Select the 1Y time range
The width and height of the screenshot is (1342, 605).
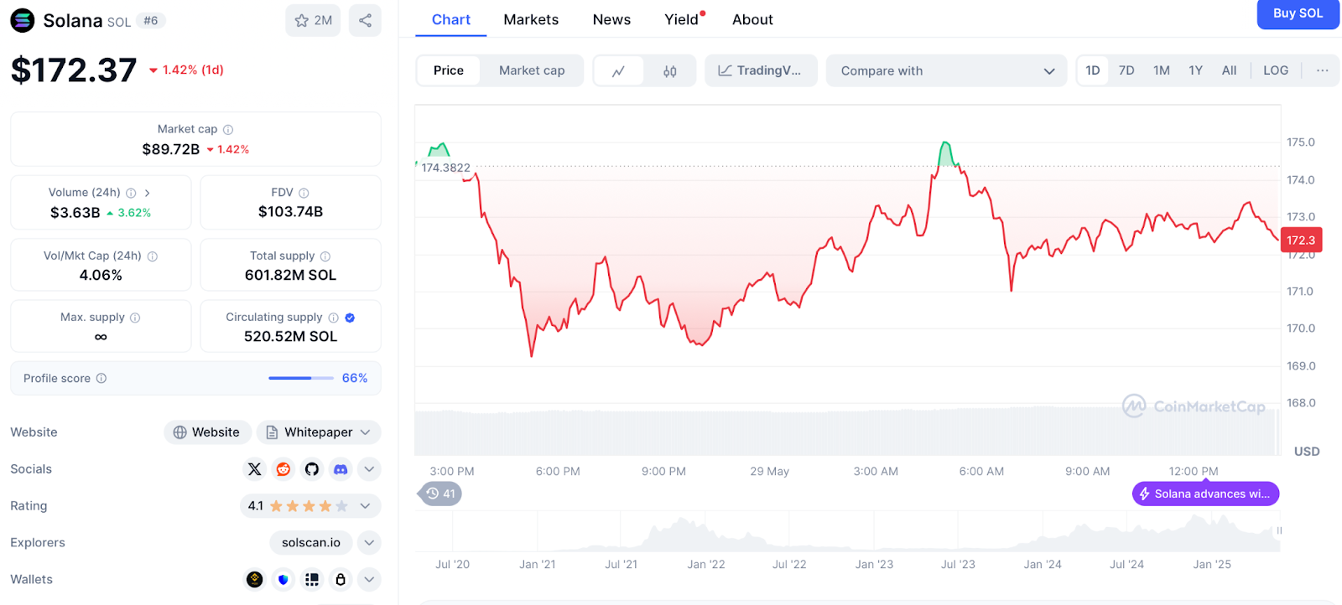coord(1196,70)
